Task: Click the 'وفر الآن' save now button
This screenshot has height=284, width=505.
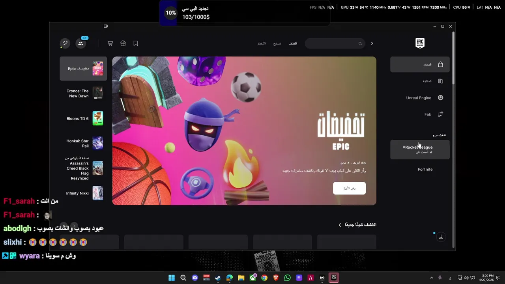Action: click(x=349, y=188)
